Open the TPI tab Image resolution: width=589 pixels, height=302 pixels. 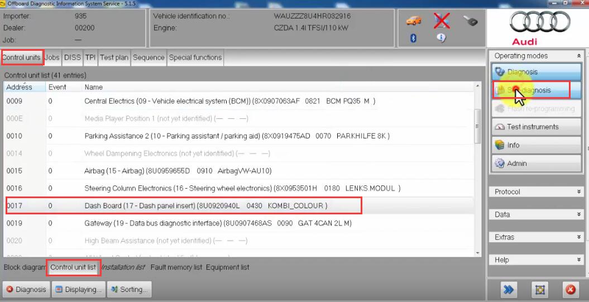(90, 57)
